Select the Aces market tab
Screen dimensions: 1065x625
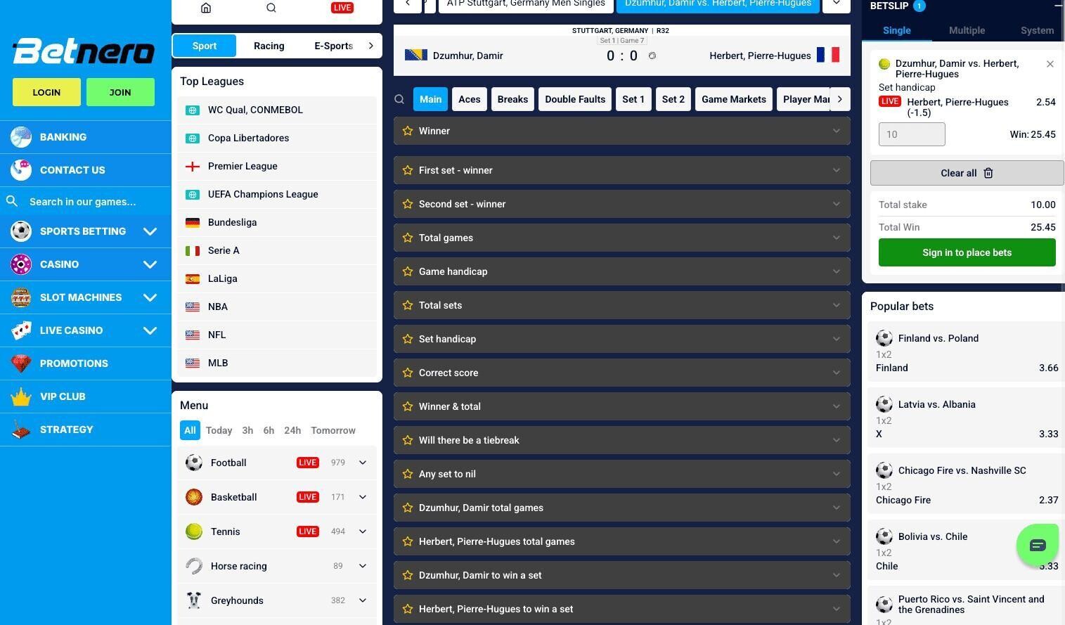pyautogui.click(x=470, y=99)
